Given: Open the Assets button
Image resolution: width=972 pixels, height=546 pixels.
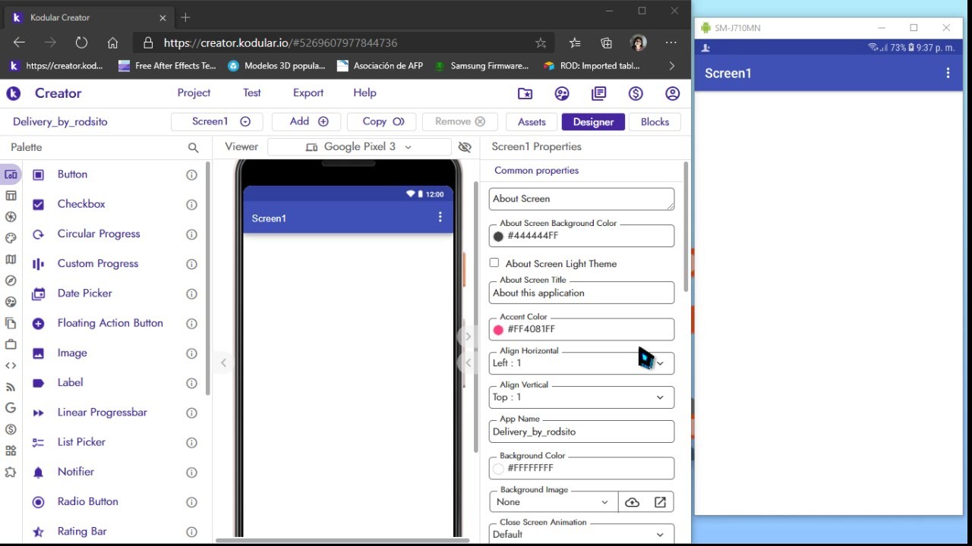Looking at the screenshot, I should point(532,121).
